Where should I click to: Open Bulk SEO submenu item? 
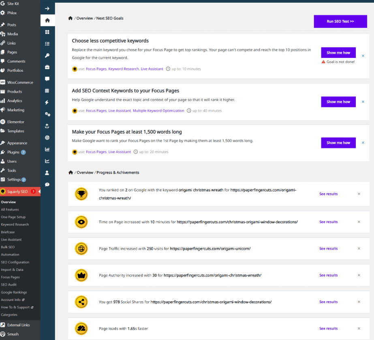8,247
